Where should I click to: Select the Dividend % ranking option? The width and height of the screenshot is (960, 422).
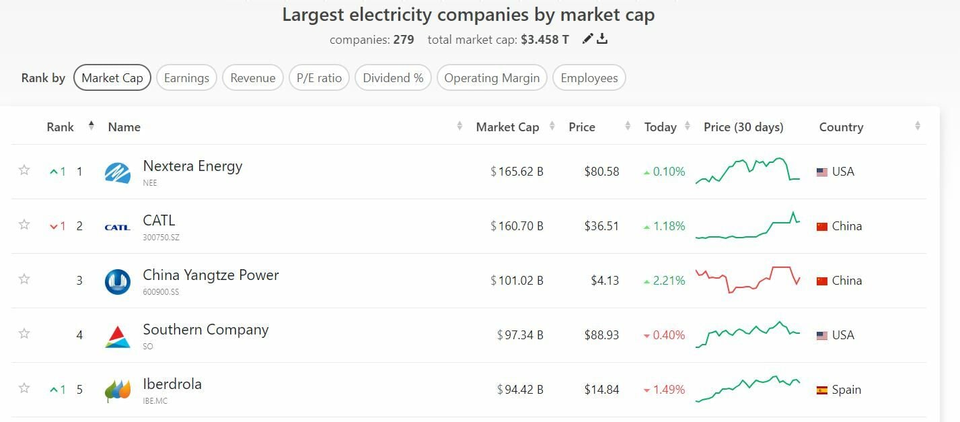point(393,78)
